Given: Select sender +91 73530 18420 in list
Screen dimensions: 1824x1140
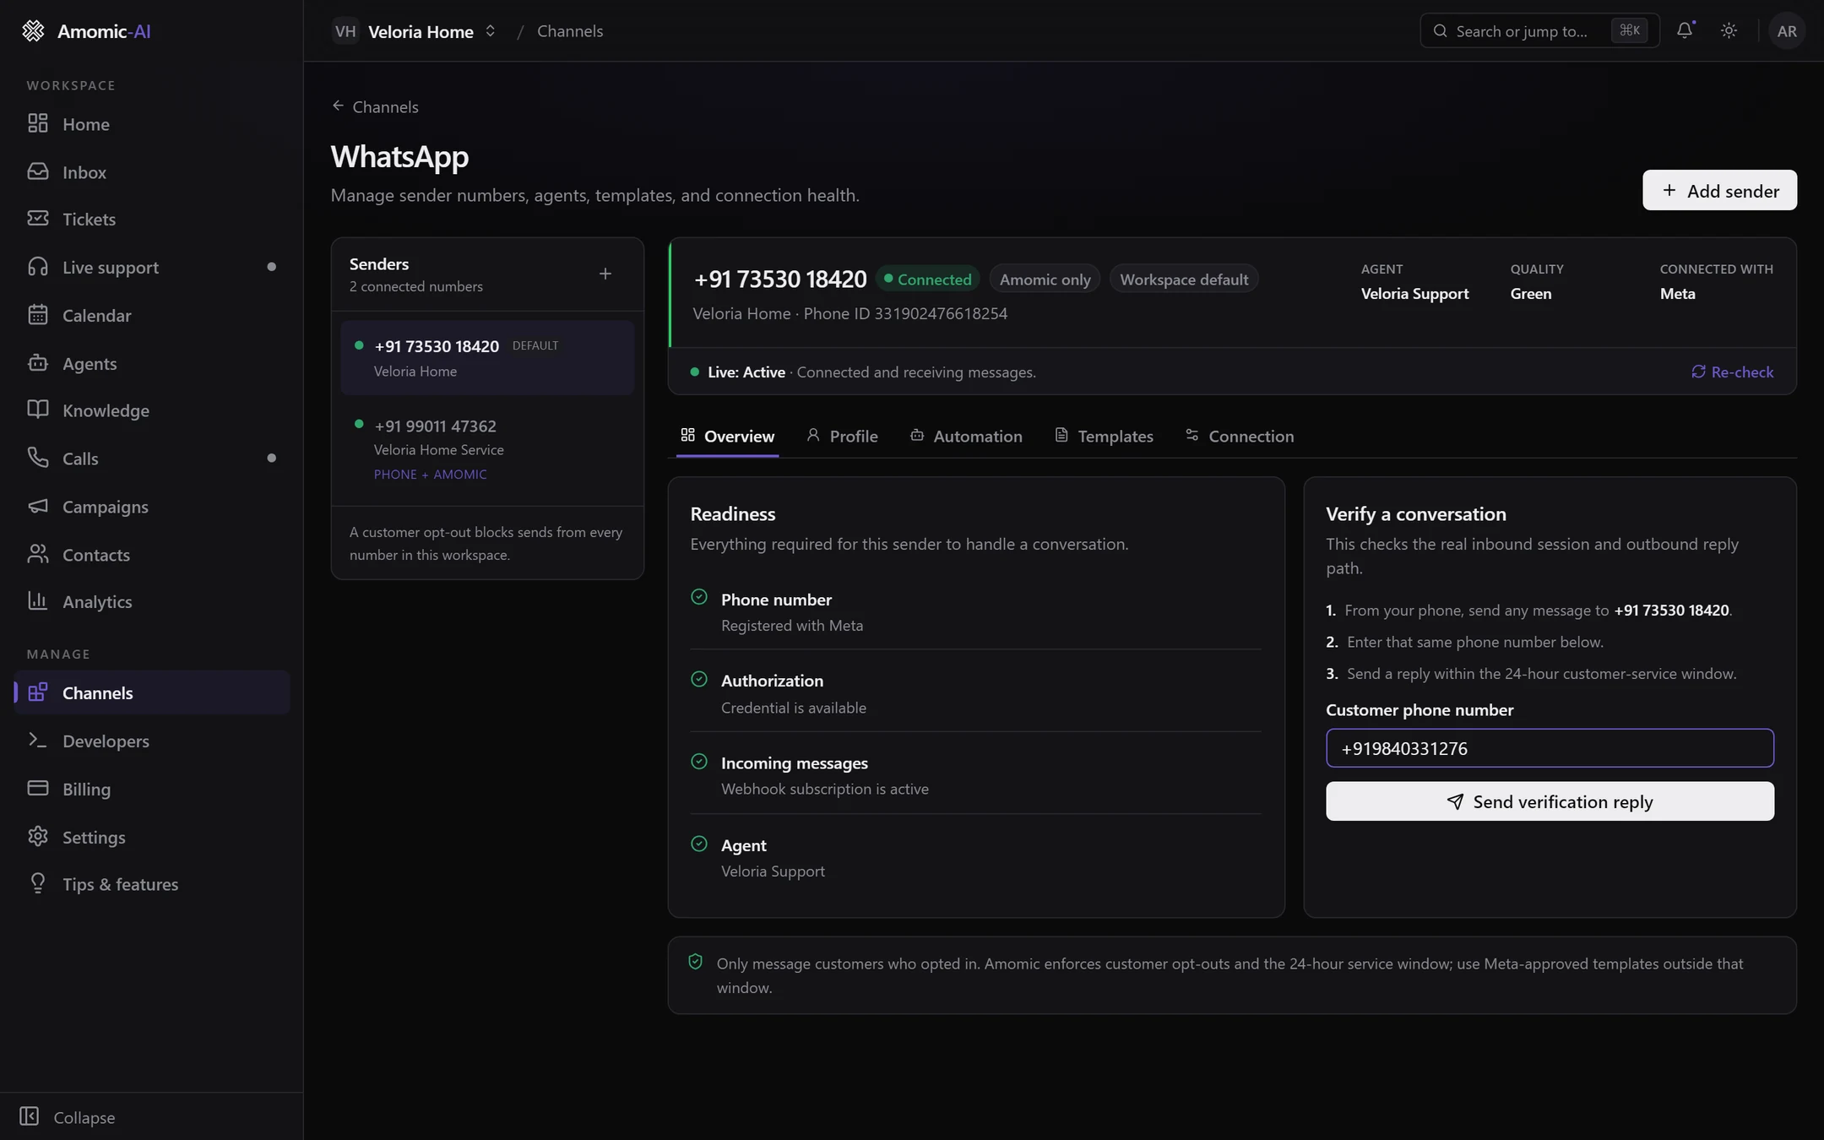Looking at the screenshot, I should [x=487, y=358].
